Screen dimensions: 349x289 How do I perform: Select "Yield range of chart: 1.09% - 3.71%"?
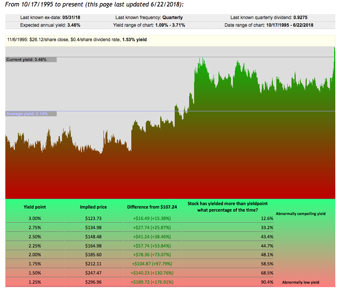click(148, 25)
